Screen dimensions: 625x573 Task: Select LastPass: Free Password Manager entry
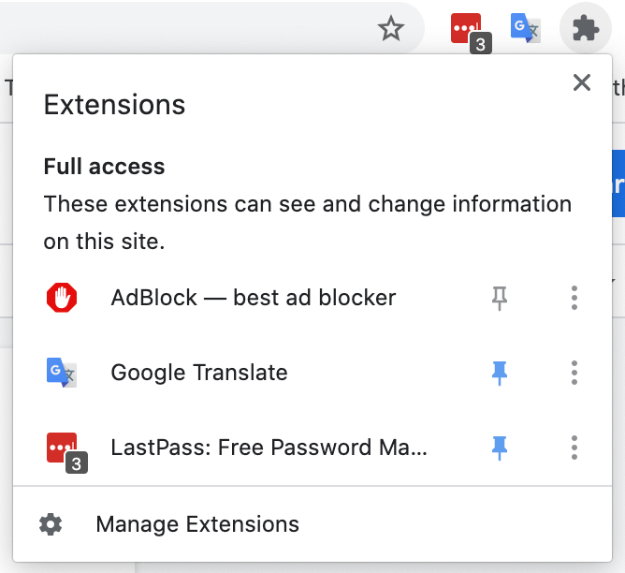click(269, 448)
